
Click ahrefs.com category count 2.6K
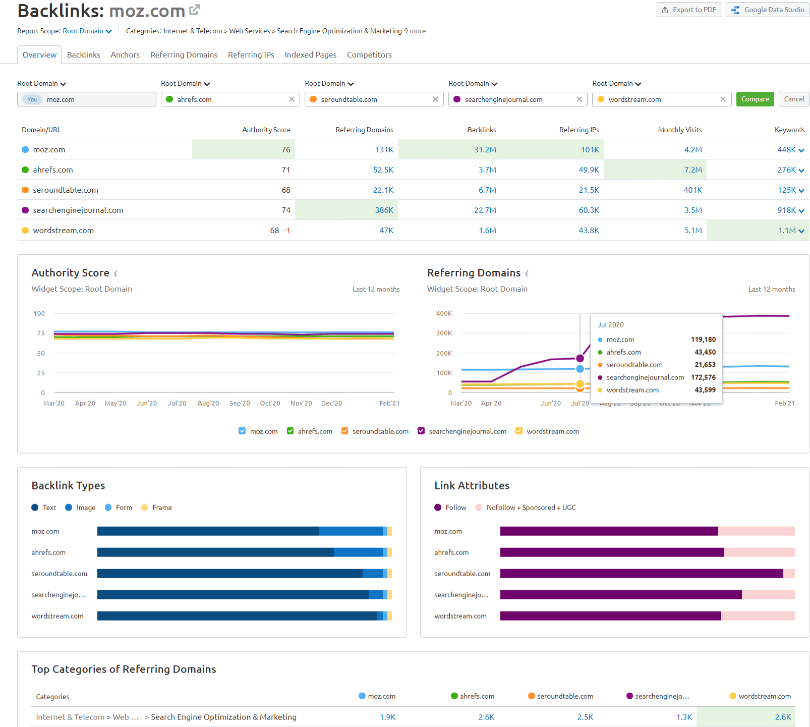(x=487, y=717)
